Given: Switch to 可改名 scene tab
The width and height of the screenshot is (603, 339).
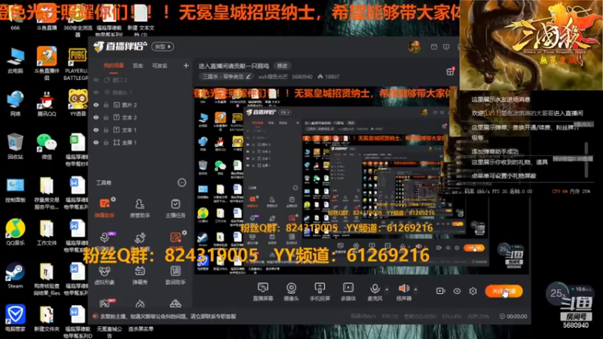Looking at the screenshot, I should pyautogui.click(x=160, y=66).
